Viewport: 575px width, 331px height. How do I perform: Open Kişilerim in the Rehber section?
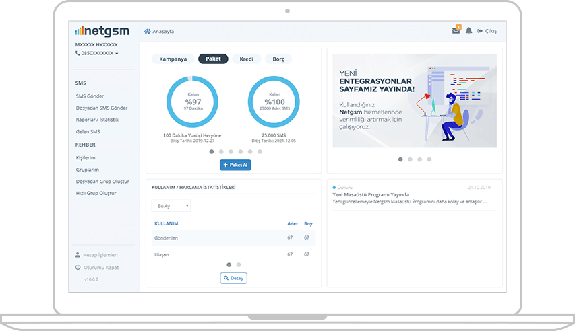[86, 158]
